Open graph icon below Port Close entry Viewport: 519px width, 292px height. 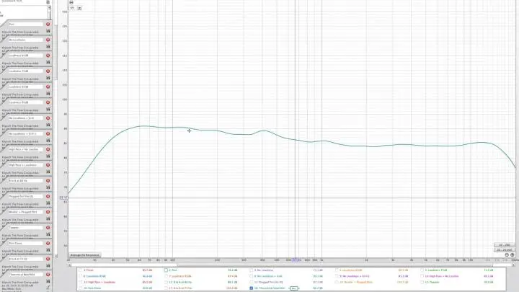click(48, 250)
